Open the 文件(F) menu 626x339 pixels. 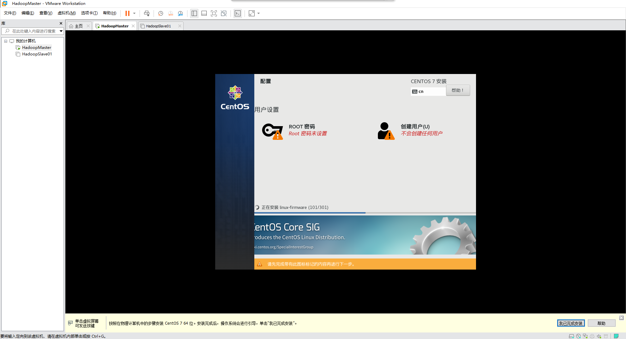pos(10,13)
